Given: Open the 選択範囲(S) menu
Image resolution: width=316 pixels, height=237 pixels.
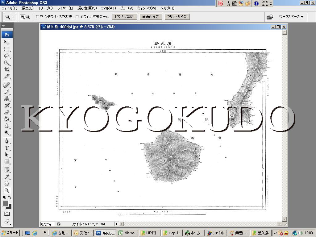Looking at the screenshot, I should pos(87,8).
